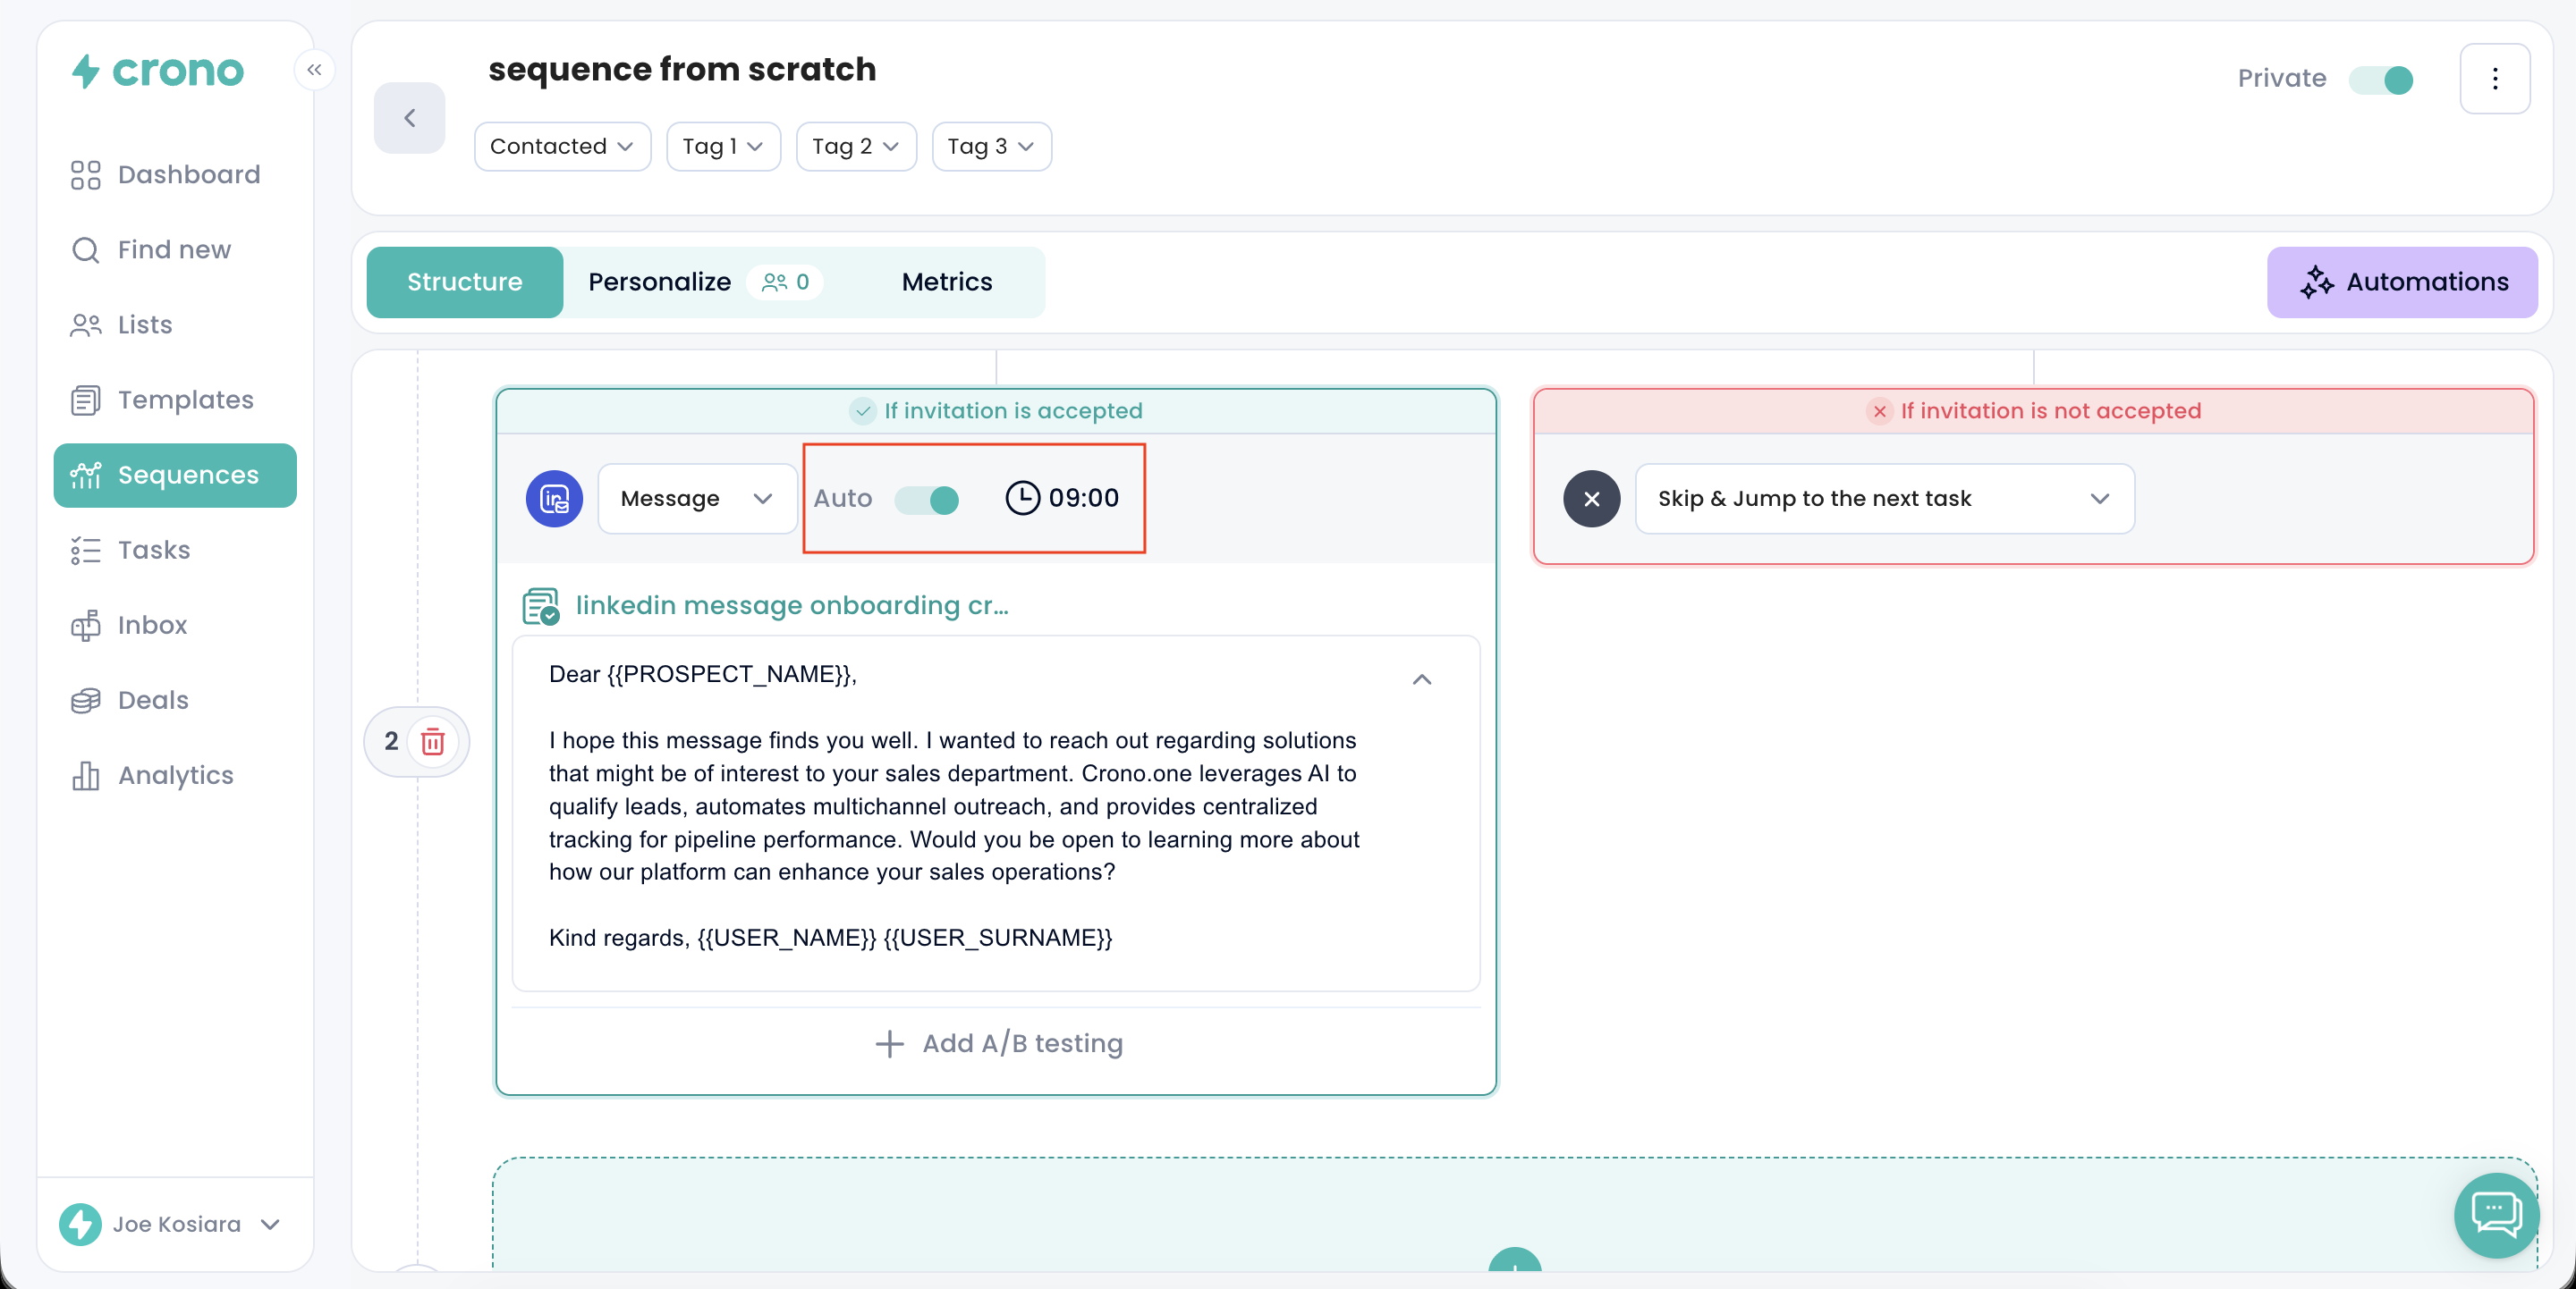Click the Automations button
Viewport: 2576px width, 1289px height.
point(2402,282)
